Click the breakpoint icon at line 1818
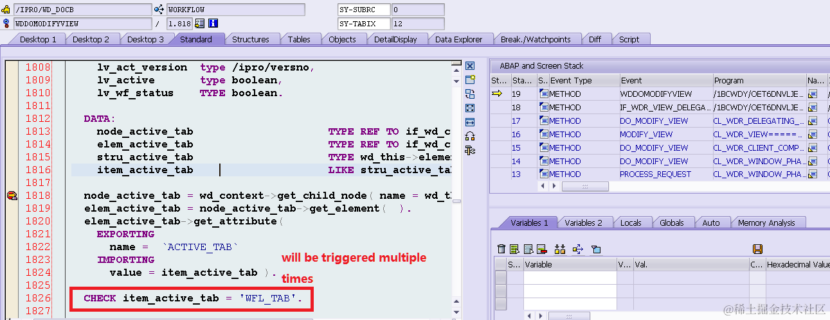The height and width of the screenshot is (320, 830). point(12,196)
